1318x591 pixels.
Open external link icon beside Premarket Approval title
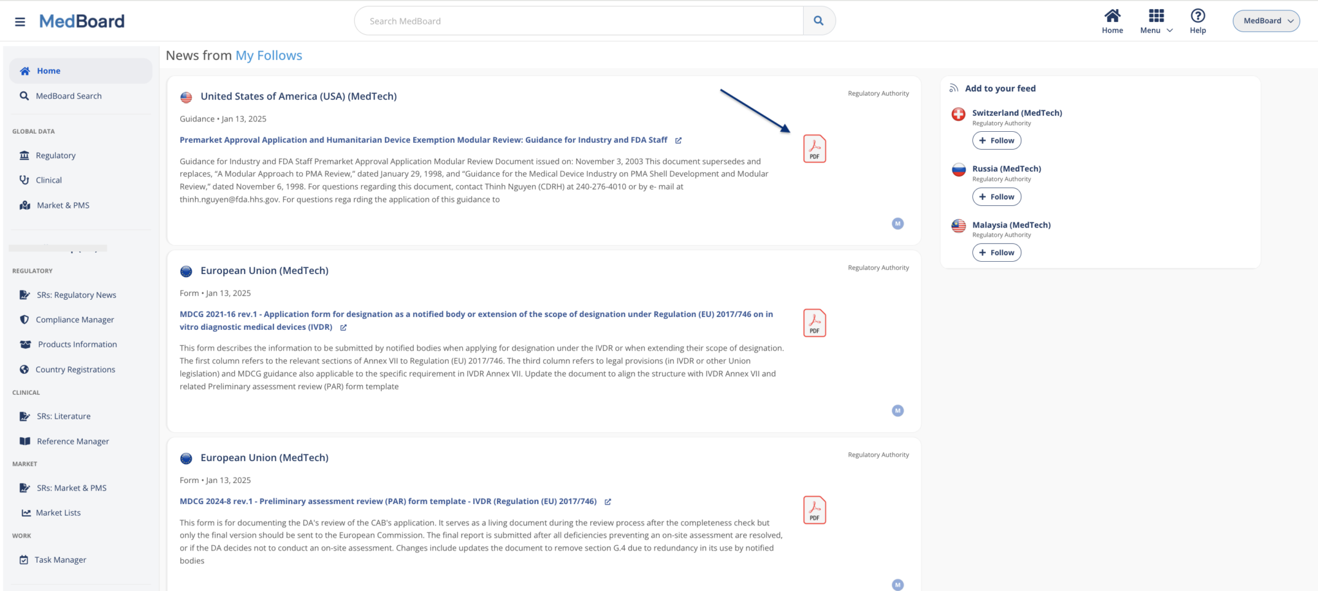click(678, 140)
